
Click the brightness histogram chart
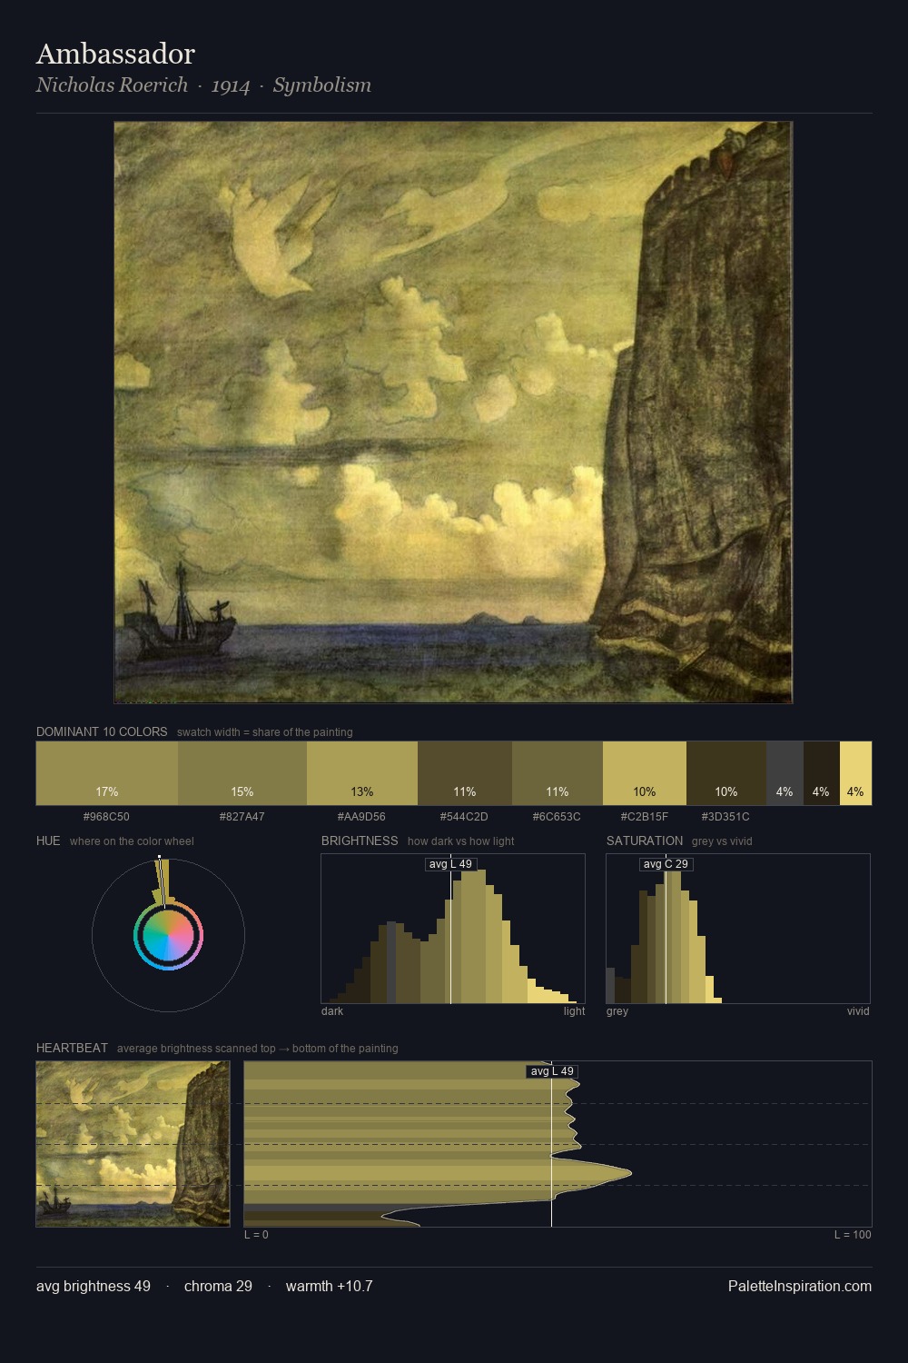[453, 929]
